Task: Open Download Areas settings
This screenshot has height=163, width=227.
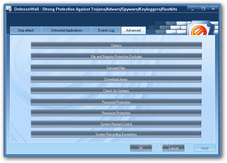Action: 116,79
